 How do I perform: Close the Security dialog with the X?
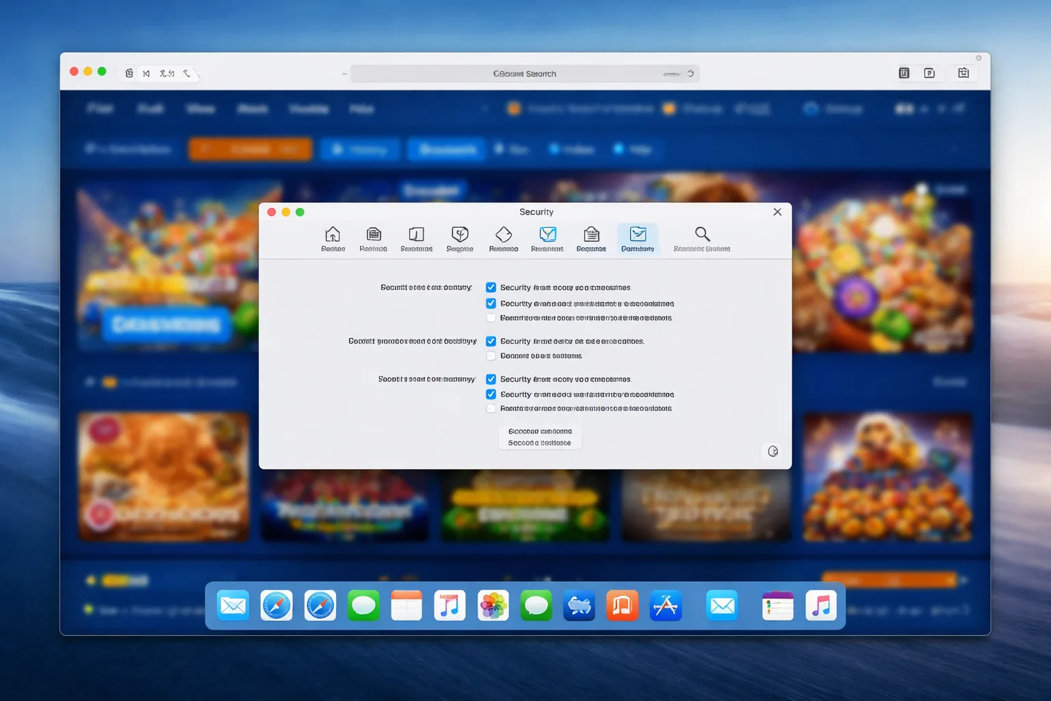pyautogui.click(x=777, y=212)
